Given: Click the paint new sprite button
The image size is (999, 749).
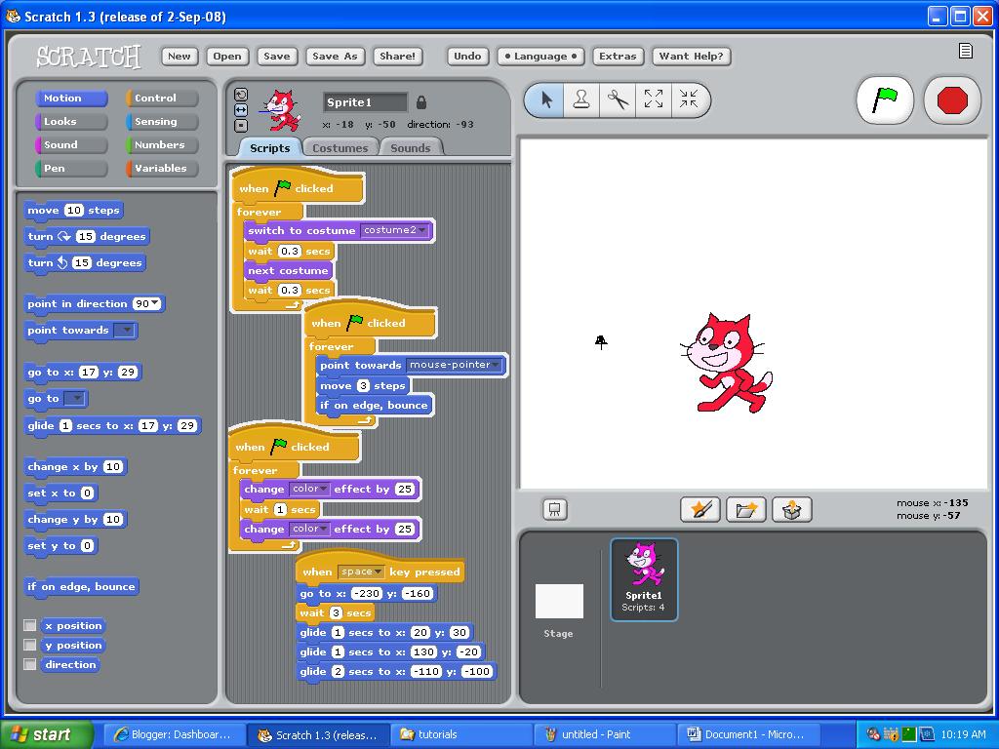Looking at the screenshot, I should click(699, 509).
